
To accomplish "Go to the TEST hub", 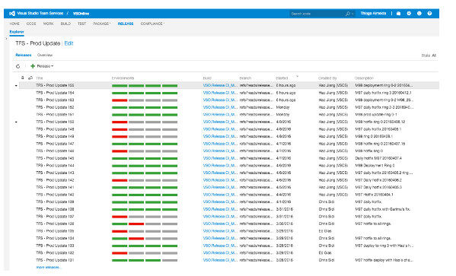I will (x=81, y=24).
